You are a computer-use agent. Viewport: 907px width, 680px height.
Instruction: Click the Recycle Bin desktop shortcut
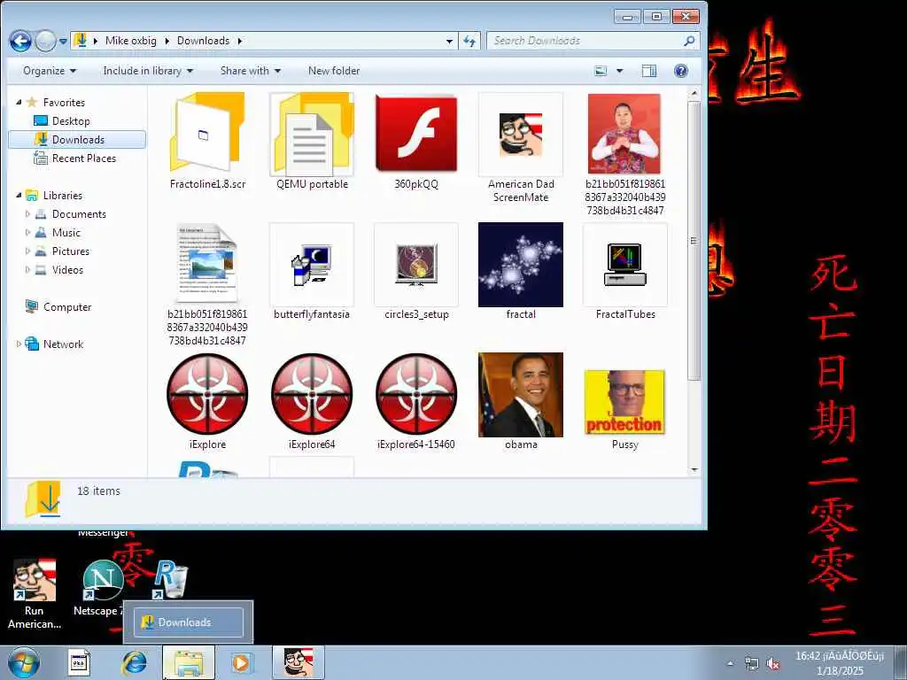point(169,579)
